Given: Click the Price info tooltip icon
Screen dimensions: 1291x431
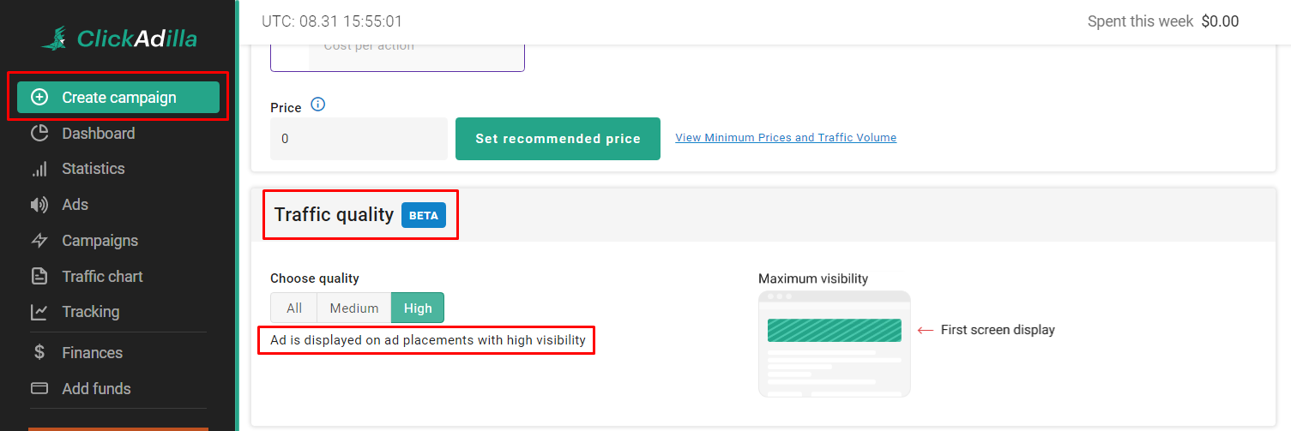Looking at the screenshot, I should click(x=318, y=105).
